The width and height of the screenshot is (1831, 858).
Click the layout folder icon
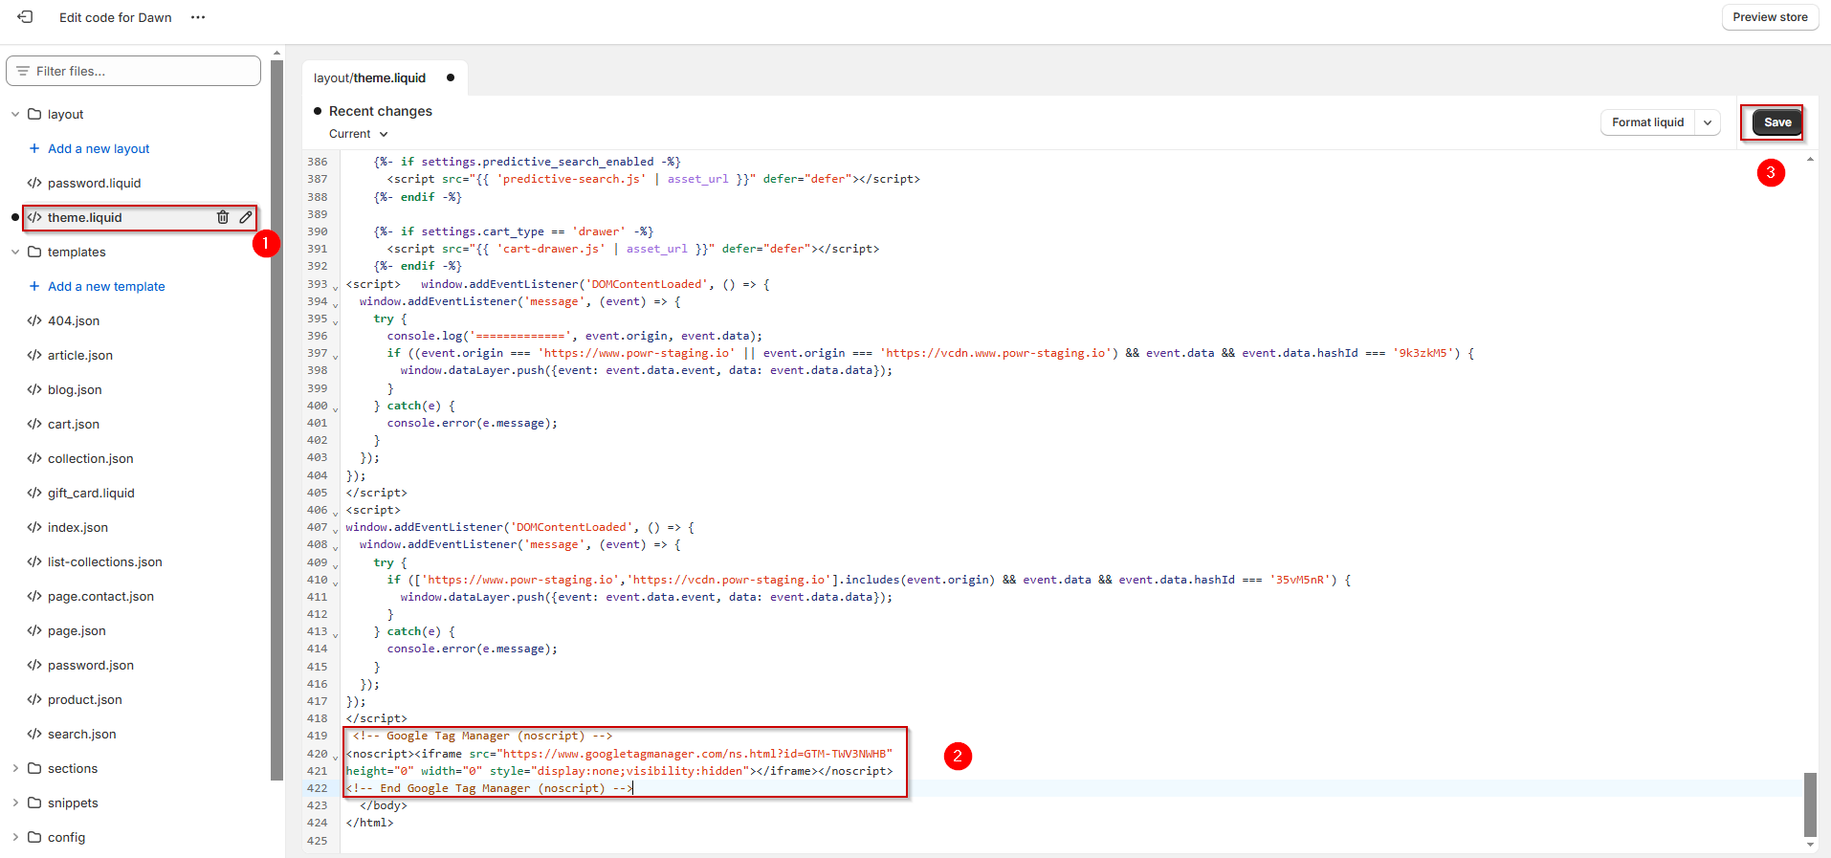pyautogui.click(x=34, y=114)
